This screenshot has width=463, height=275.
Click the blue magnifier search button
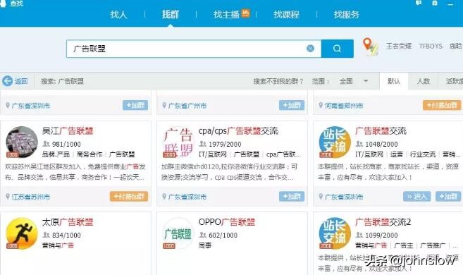tap(338, 49)
